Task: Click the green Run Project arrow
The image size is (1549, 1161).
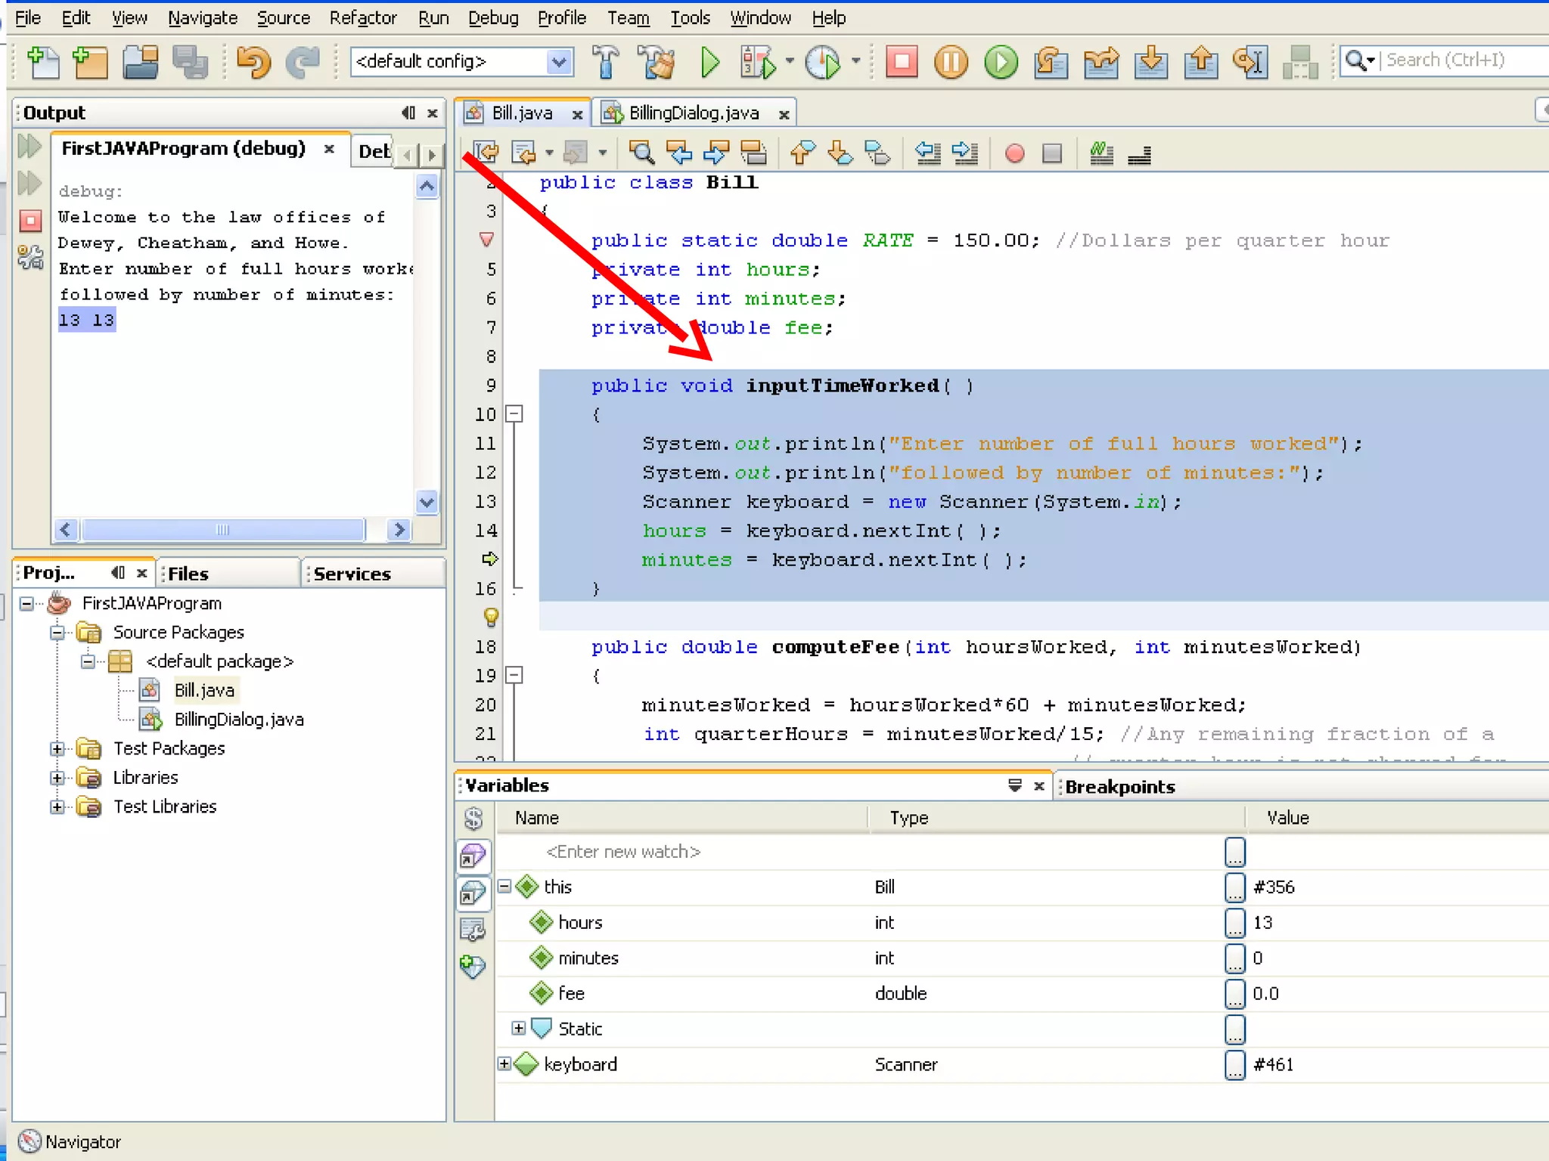Action: (x=709, y=62)
